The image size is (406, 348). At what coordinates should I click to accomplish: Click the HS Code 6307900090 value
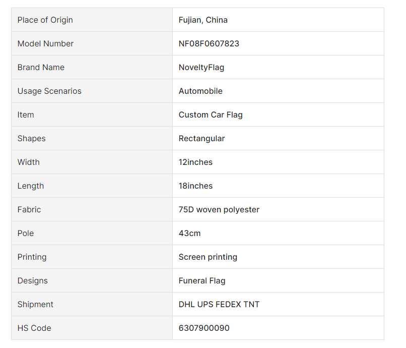pos(204,328)
